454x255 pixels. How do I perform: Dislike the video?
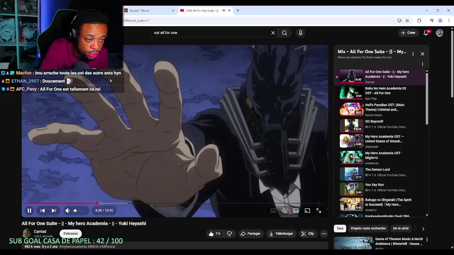coord(229,234)
